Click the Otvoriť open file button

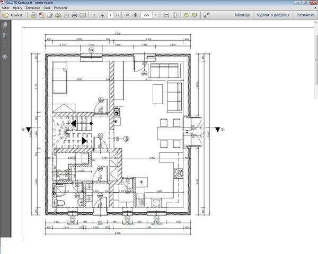(12, 15)
